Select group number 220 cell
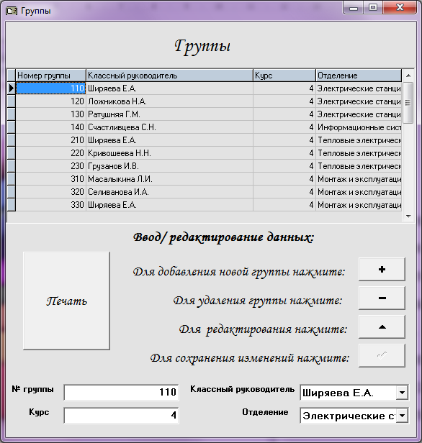Viewport: 422px width, 443px height. click(x=50, y=153)
